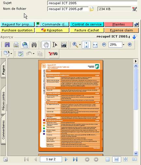
Task: Click the grayed copy icon
Action: 40,54
